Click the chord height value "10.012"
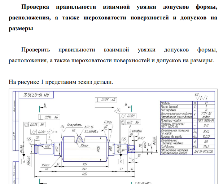This screenshot has height=184, width=223. 206,137
